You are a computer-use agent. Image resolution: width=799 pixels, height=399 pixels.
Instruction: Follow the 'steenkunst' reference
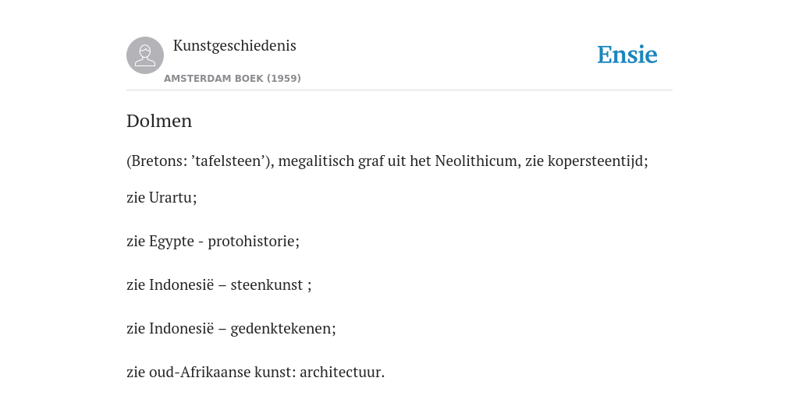pyautogui.click(x=267, y=285)
